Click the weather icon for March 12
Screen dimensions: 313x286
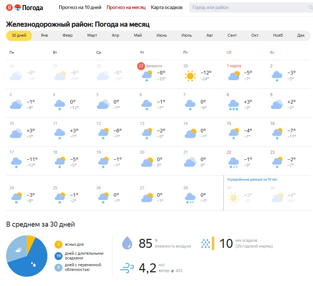103,134
